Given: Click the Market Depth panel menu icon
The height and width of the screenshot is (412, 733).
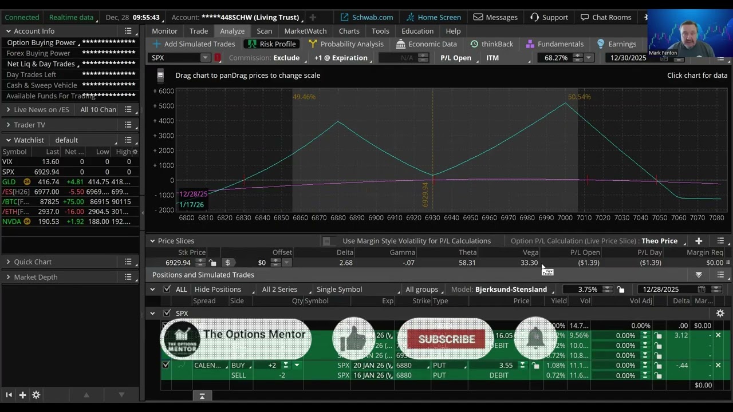Looking at the screenshot, I should coord(128,278).
